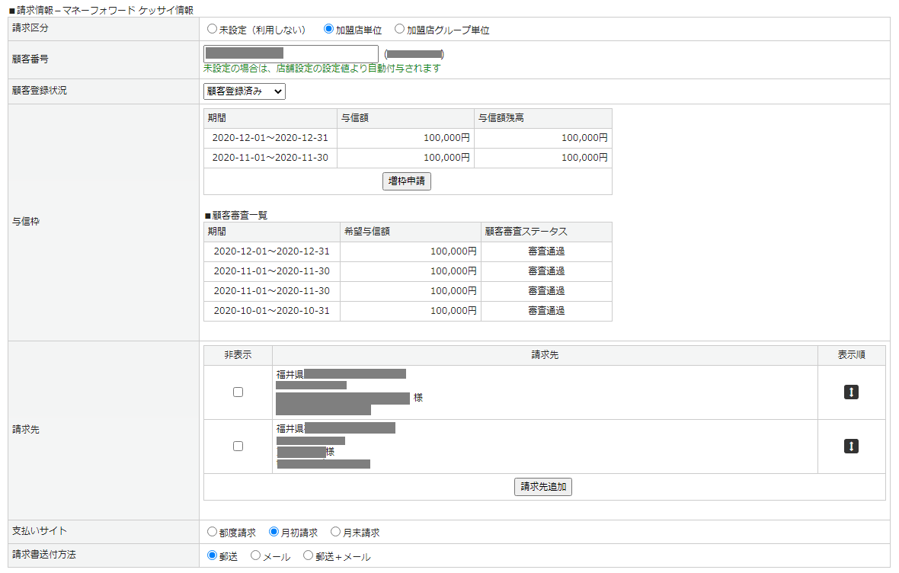
Task: Click the sort arrow icon for second billing address
Action: coord(851,447)
